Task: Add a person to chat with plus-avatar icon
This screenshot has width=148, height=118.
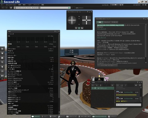Action: tap(121, 85)
